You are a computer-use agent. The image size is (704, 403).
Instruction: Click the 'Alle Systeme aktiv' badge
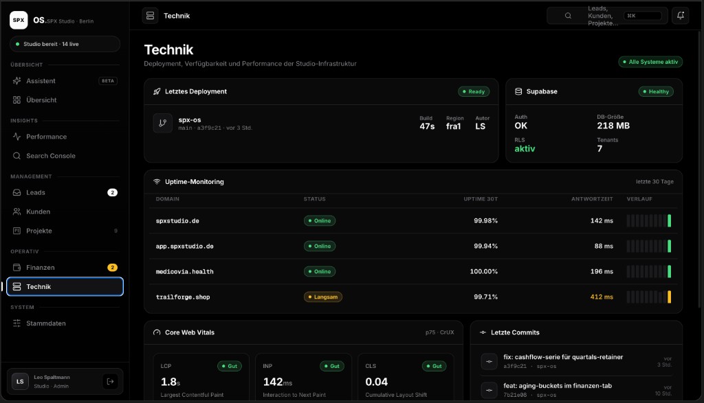pos(650,62)
